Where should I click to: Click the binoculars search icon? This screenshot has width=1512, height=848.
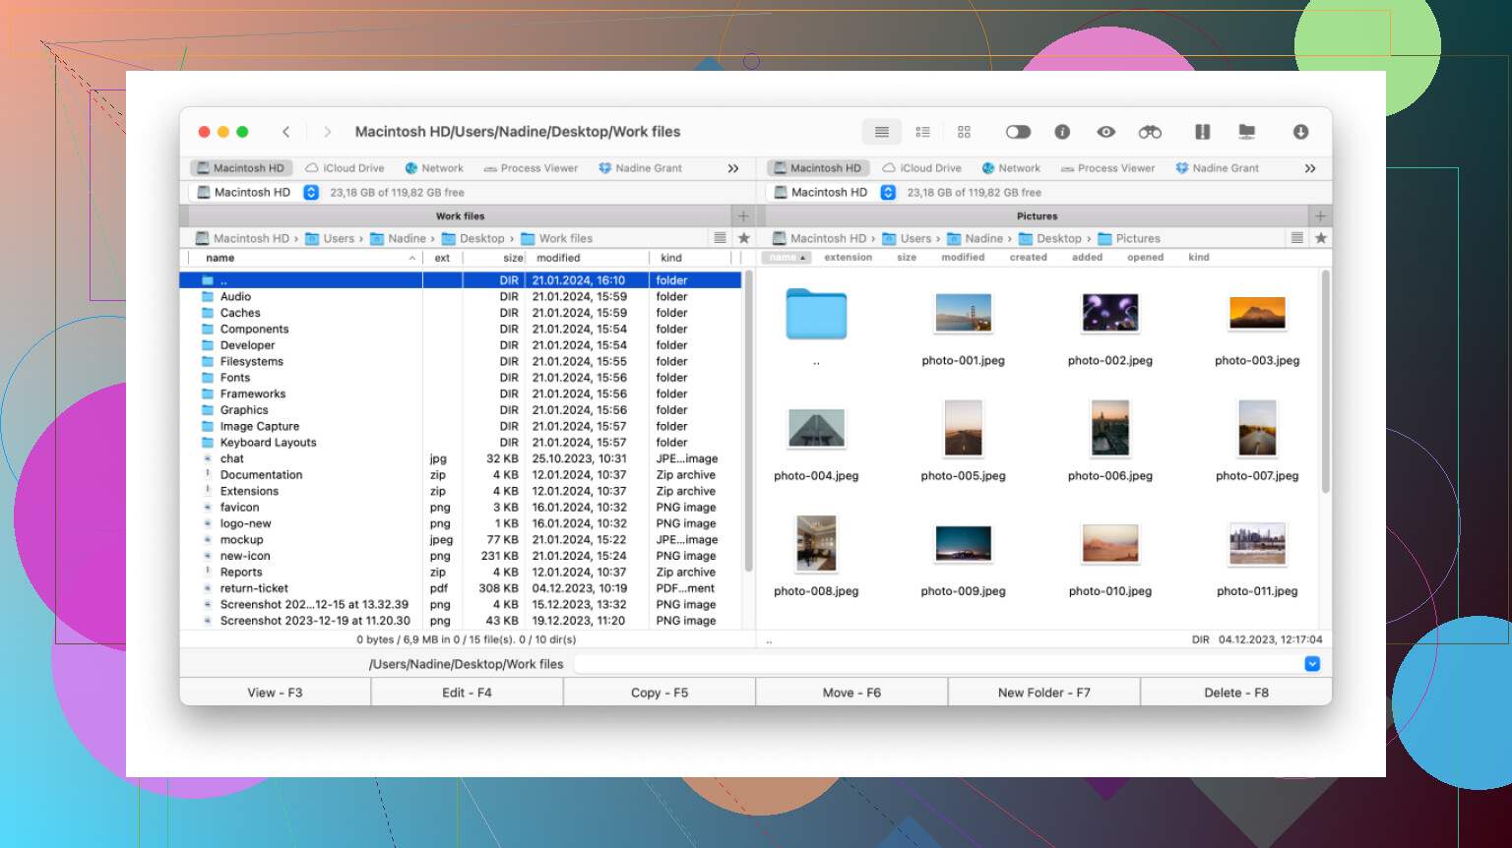[x=1150, y=132]
